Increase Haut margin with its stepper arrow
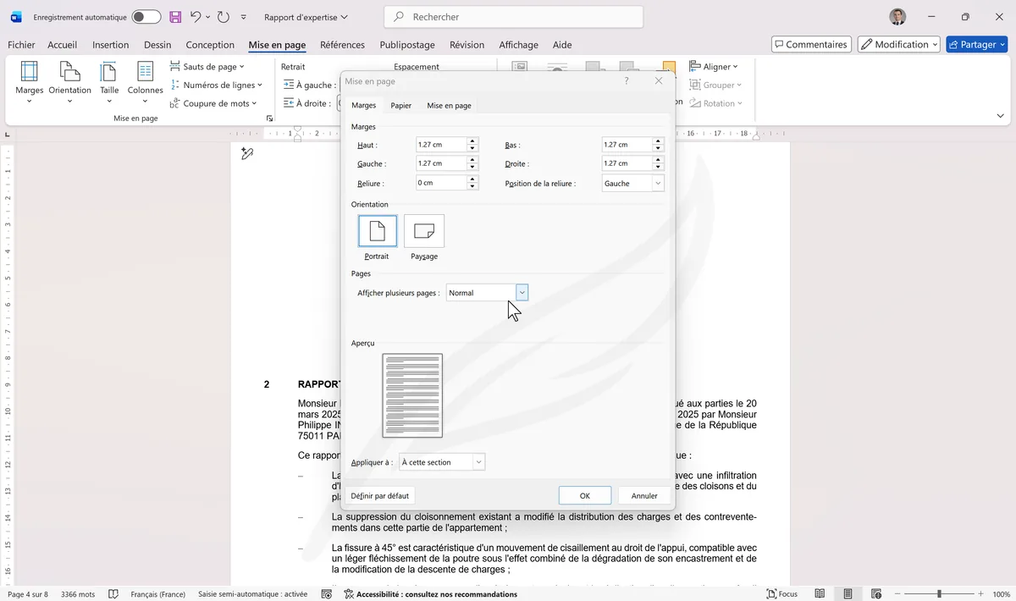Image resolution: width=1016 pixels, height=601 pixels. click(x=473, y=141)
